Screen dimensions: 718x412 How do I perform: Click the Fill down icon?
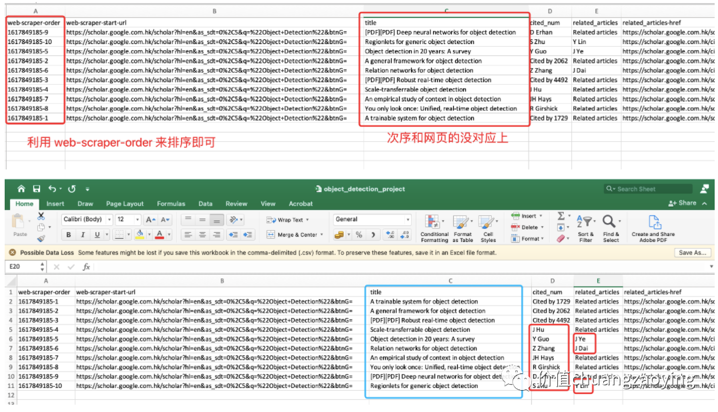point(561,227)
